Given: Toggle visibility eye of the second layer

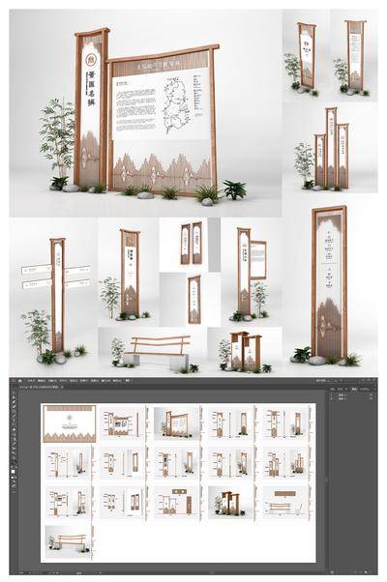Looking at the screenshot, I should [x=331, y=398].
